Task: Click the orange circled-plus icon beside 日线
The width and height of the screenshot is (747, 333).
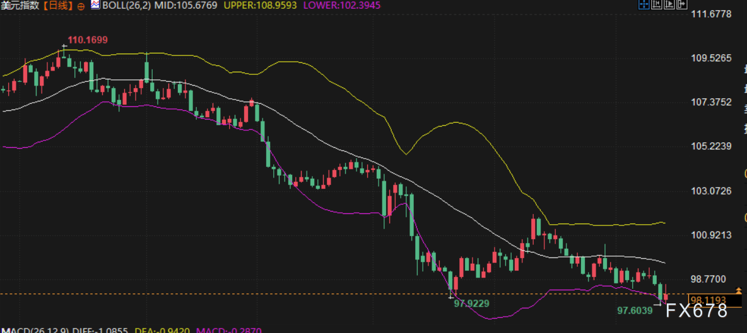Action: (x=81, y=6)
